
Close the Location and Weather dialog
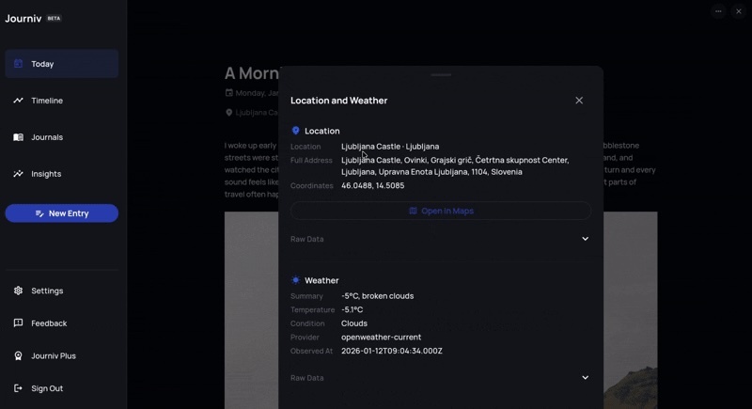click(x=579, y=101)
